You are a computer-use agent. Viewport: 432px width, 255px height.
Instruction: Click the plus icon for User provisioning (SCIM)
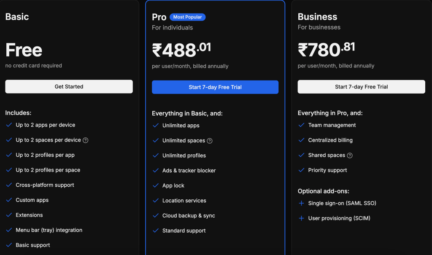301,218
